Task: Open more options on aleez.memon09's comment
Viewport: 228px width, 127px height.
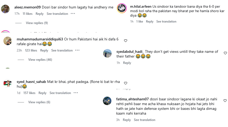Action: [73, 14]
